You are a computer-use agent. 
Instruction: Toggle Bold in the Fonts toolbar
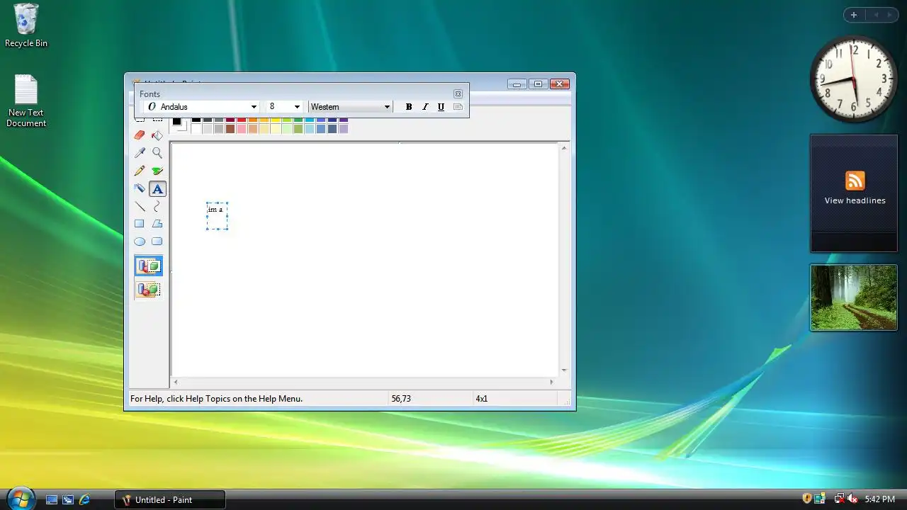coord(409,107)
